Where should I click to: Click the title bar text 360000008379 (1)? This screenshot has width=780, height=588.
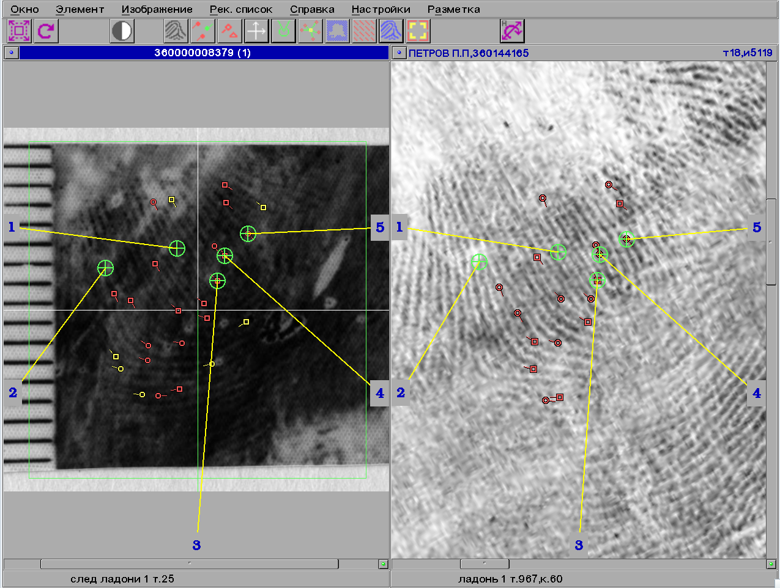[202, 53]
